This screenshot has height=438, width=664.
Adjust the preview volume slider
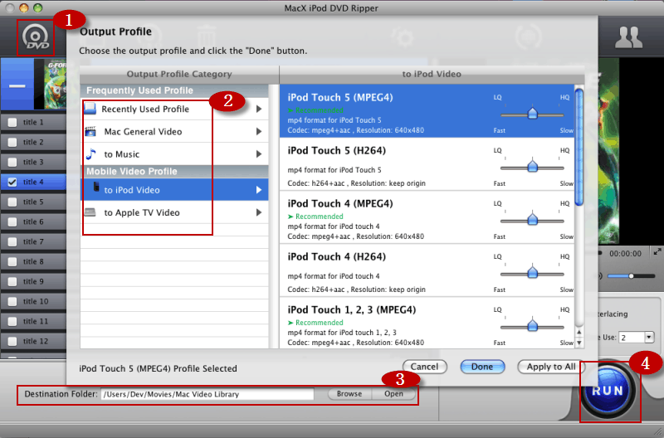point(632,276)
